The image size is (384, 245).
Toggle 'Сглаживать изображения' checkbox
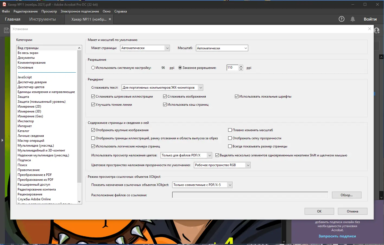[165, 96]
